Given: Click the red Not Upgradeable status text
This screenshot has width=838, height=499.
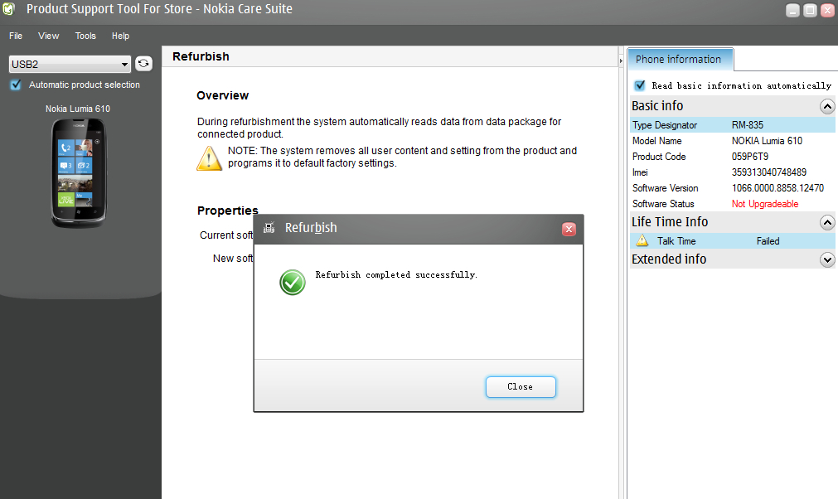Looking at the screenshot, I should 765,204.
